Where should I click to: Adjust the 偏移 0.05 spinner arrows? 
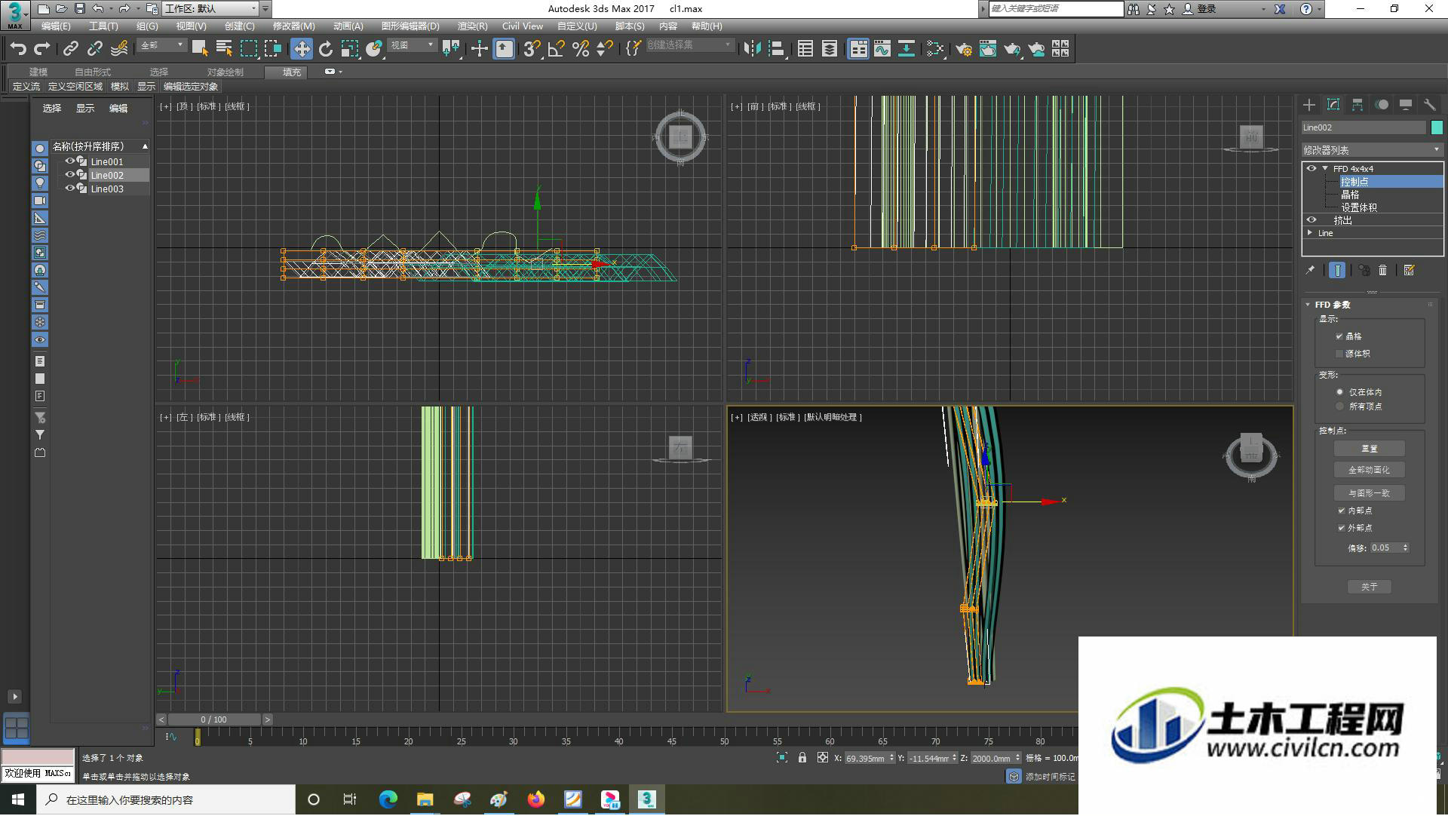click(1406, 548)
